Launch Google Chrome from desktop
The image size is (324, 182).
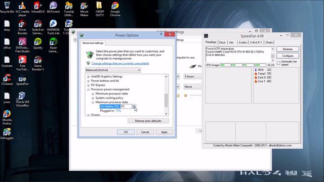(115, 9)
